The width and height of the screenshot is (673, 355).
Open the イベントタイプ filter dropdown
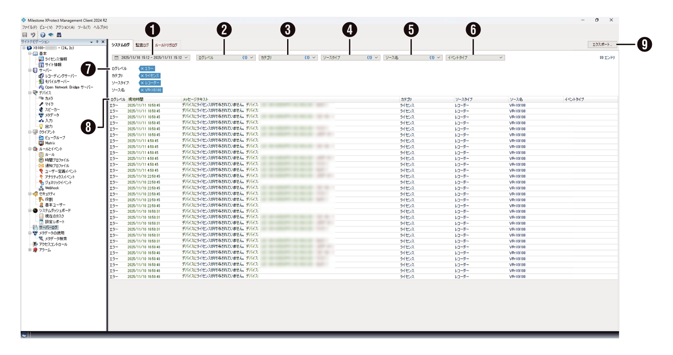[475, 57]
